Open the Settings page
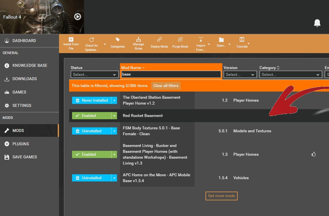 click(29, 106)
